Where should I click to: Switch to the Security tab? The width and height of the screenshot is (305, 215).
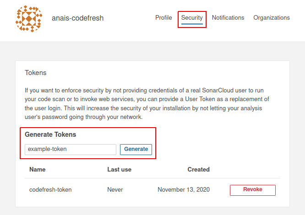tap(192, 18)
